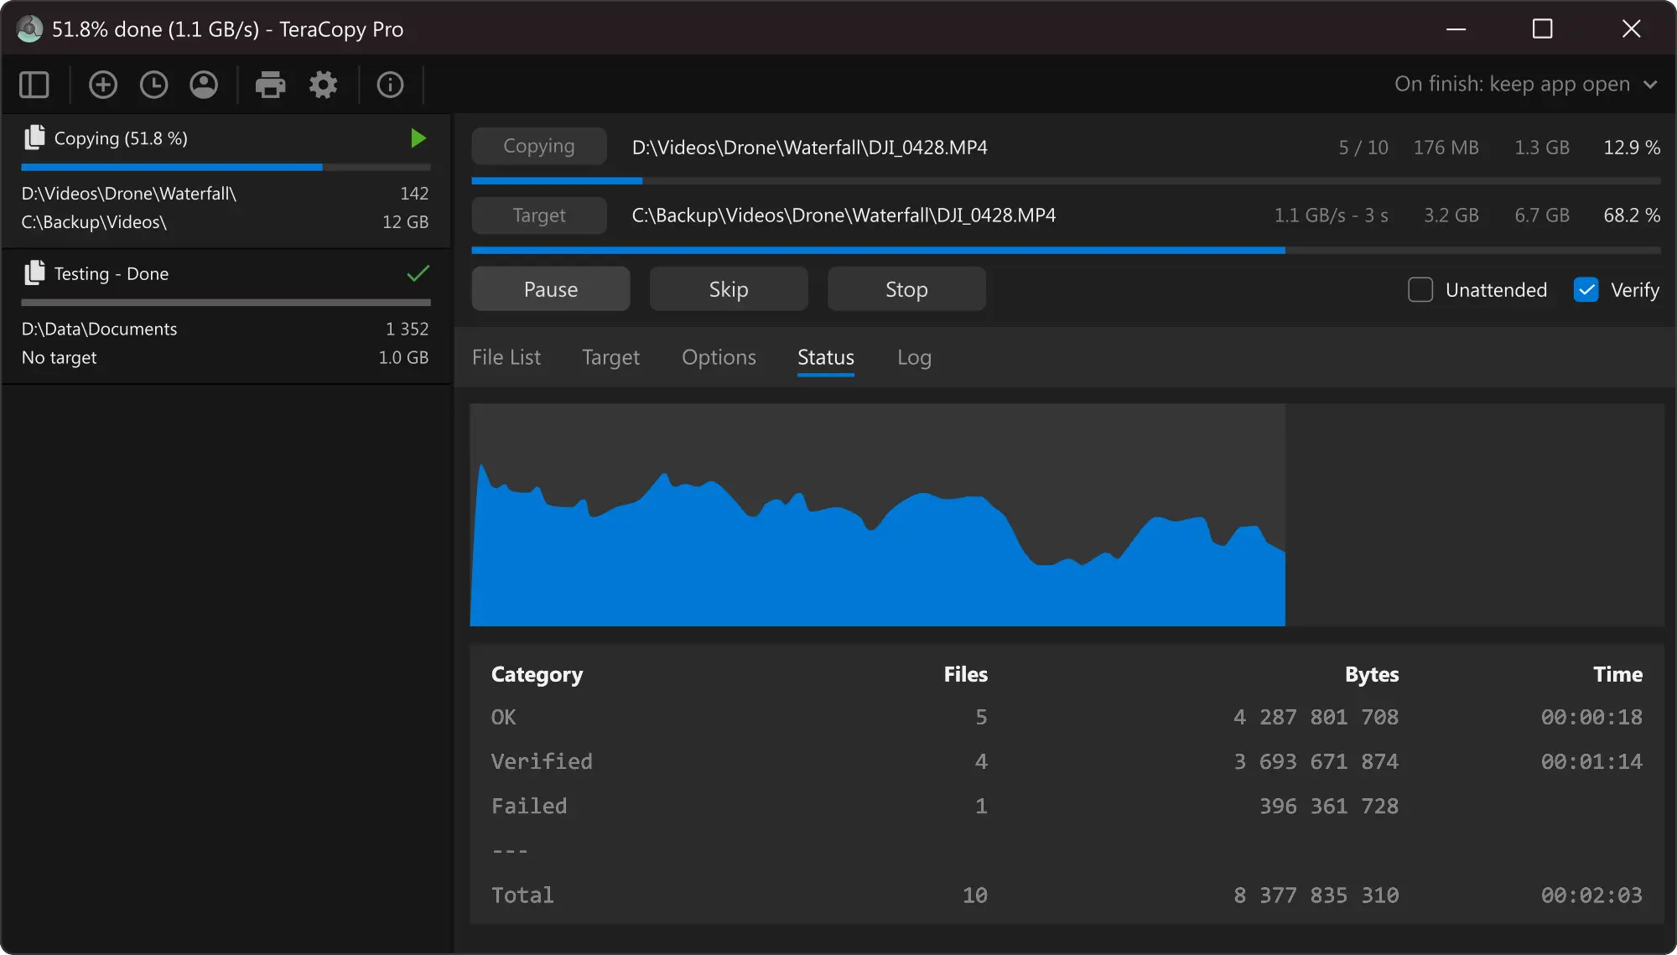The width and height of the screenshot is (1677, 955).
Task: Click the green play arrow on Copying task
Action: point(418,138)
